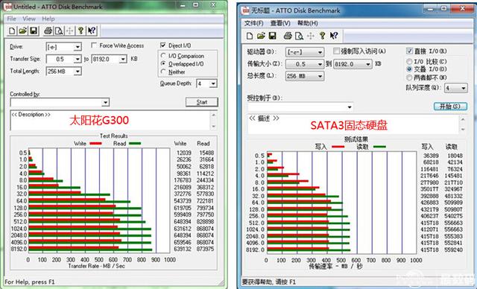Click About question icon in Chinese ATTO window
Viewport: 477px width, 289px height.
click(322, 36)
